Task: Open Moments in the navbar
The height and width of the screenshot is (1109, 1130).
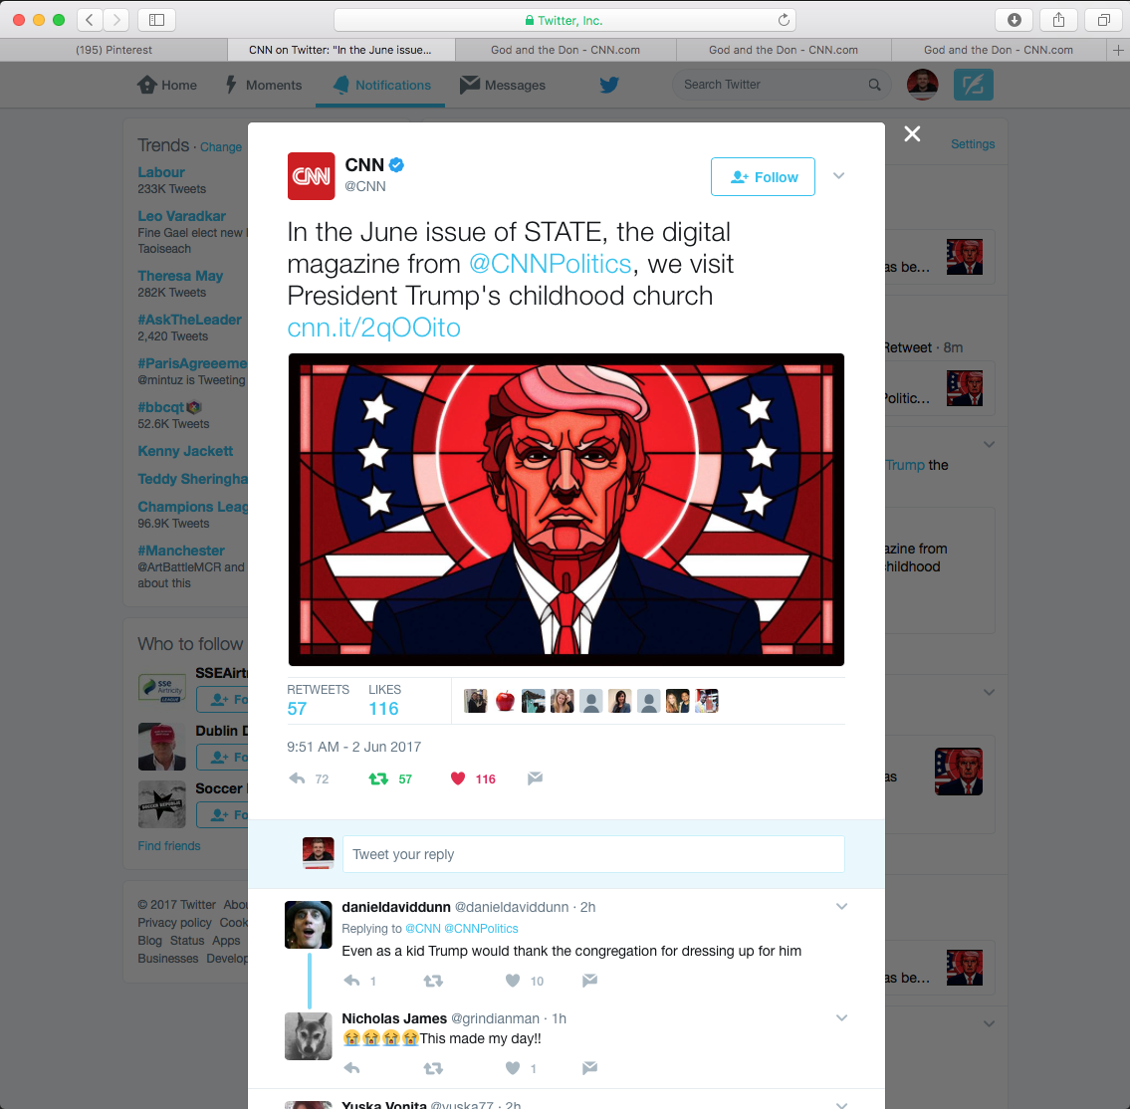Action: click(264, 85)
